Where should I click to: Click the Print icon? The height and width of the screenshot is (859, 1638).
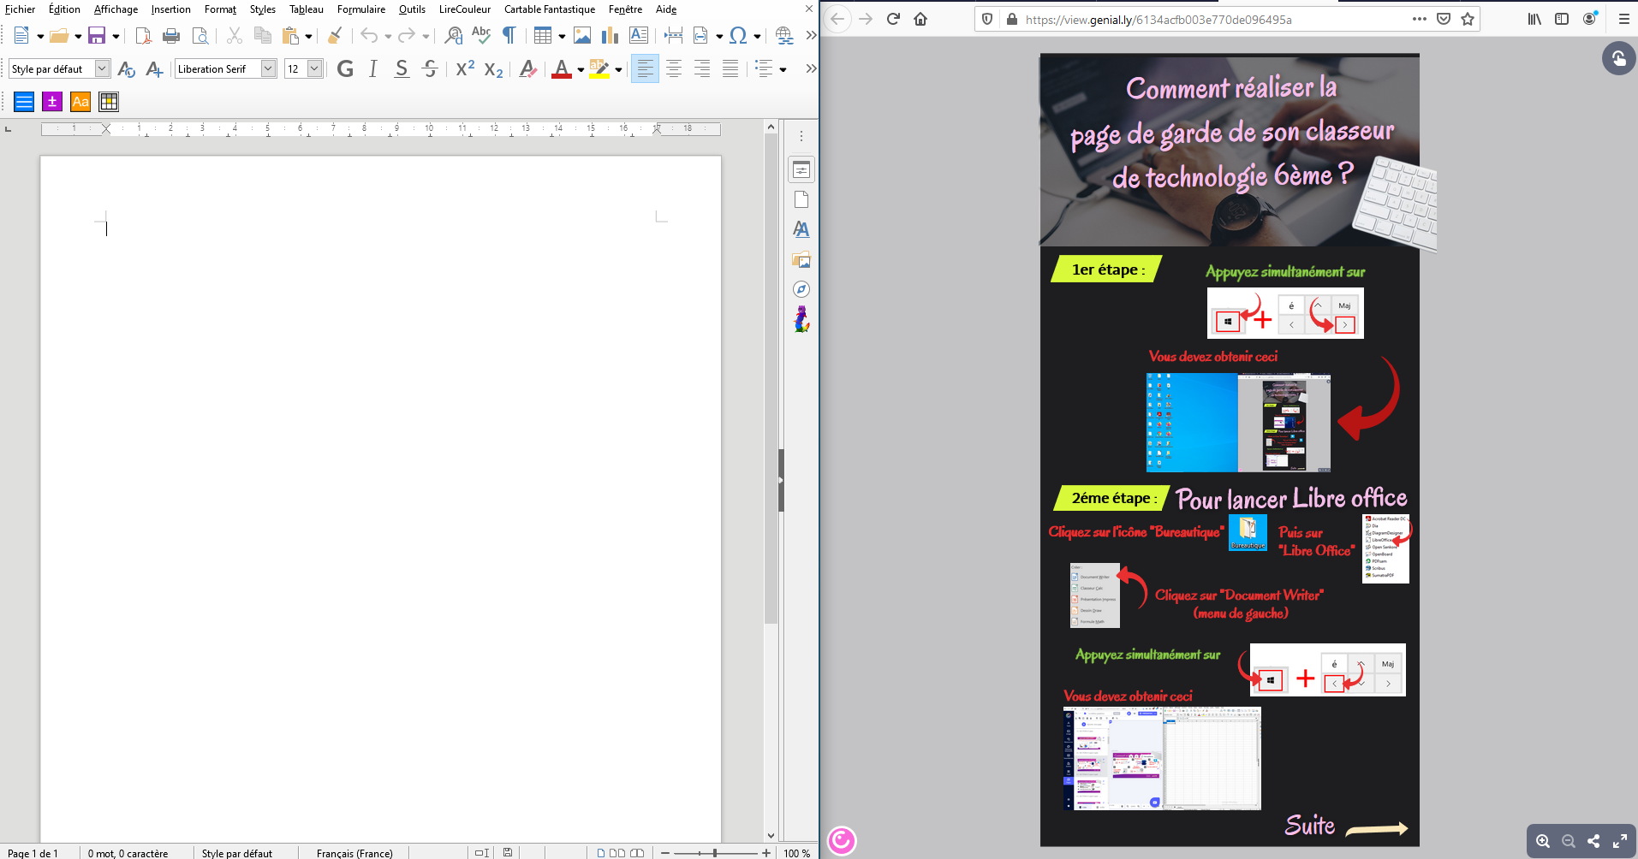[171, 35]
